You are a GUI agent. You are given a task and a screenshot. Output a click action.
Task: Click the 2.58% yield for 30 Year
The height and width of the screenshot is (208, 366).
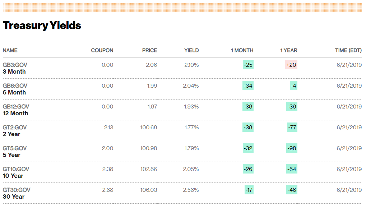191,190
